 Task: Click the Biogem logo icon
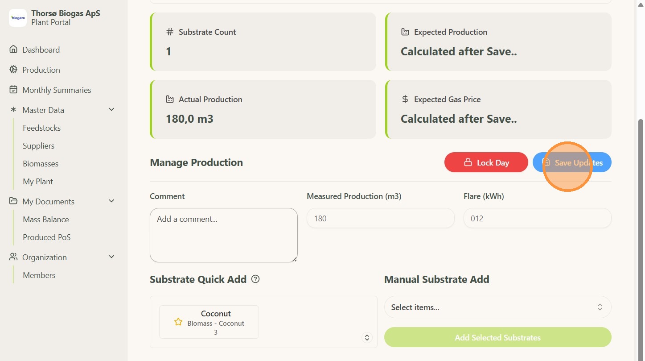point(18,18)
